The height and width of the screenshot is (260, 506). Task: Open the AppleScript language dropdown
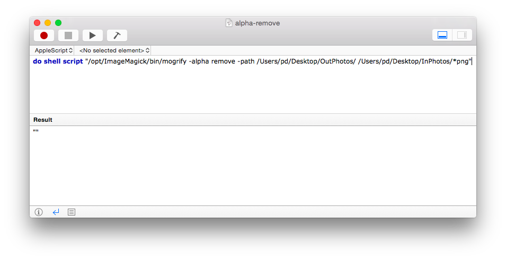point(54,50)
